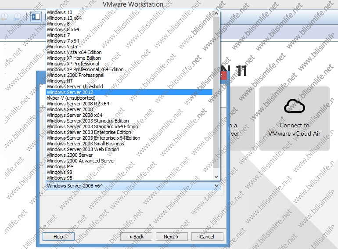Click the list scrollbar down arrow
The image size is (338, 249).
216,177
